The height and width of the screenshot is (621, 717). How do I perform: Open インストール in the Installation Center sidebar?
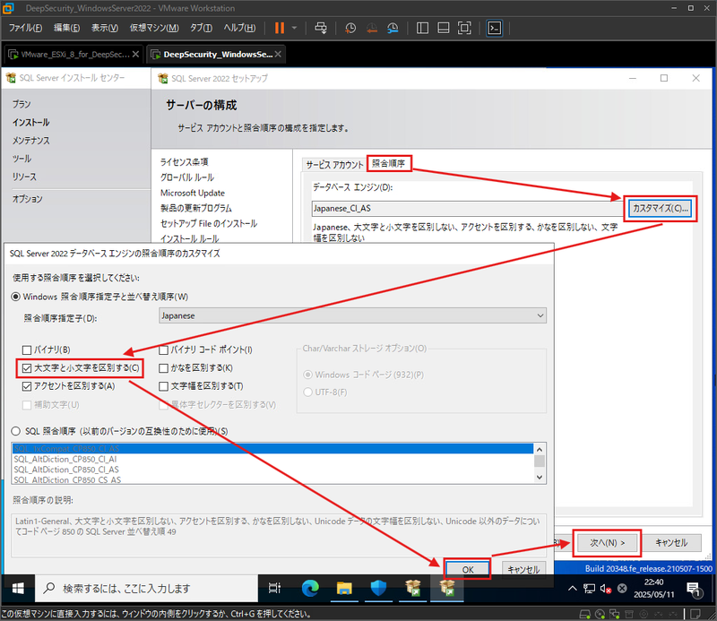[x=31, y=123]
